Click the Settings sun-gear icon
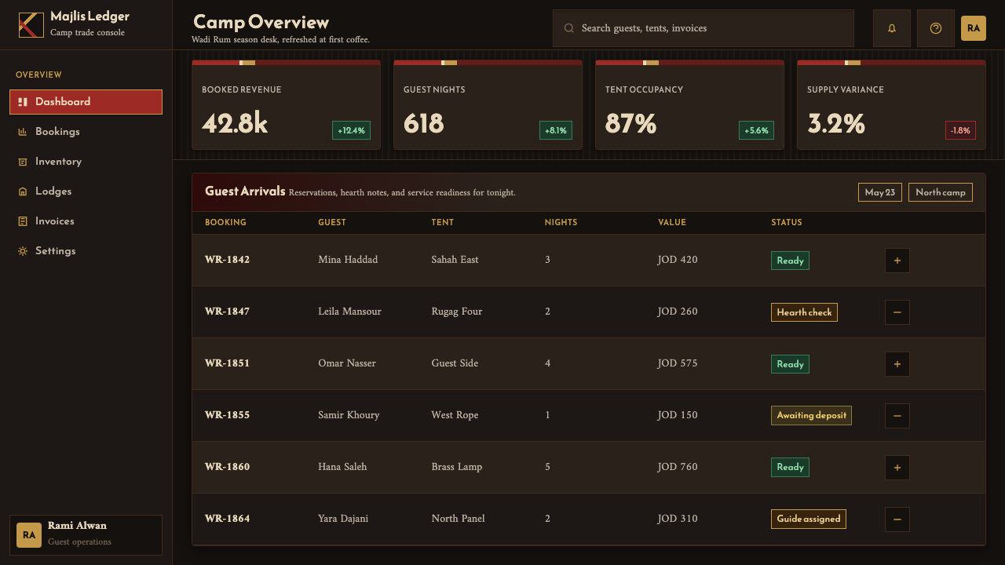 23,251
